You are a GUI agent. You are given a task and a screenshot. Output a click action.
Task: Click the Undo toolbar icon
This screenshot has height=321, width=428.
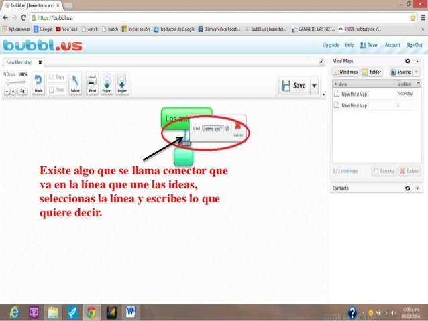coord(38,84)
